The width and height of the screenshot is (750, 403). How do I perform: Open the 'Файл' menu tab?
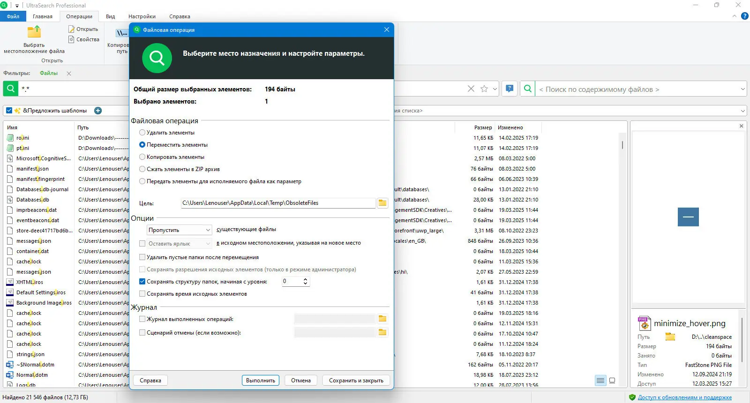[13, 16]
